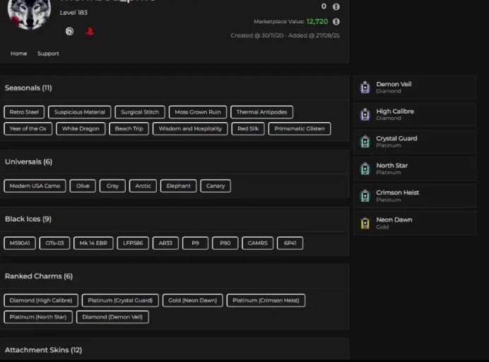Click the 12,720 marketplace value
This screenshot has height=362, width=489.
317,21
